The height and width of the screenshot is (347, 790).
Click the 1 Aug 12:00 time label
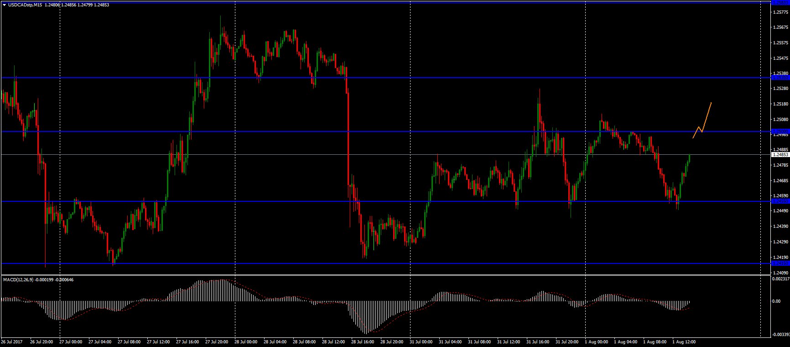point(685,342)
